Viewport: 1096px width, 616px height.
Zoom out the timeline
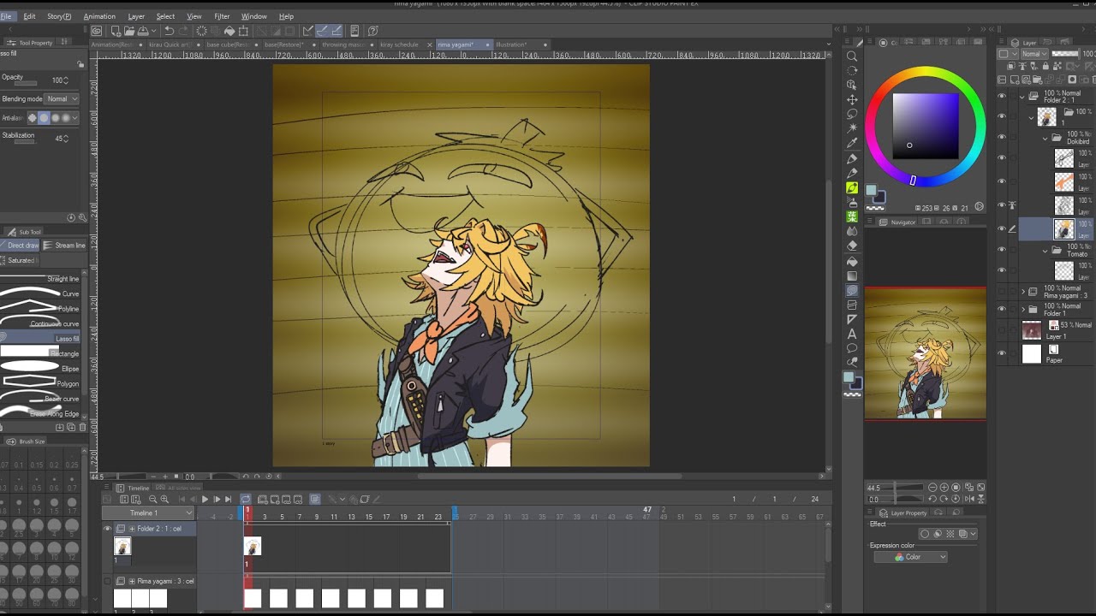click(x=153, y=500)
